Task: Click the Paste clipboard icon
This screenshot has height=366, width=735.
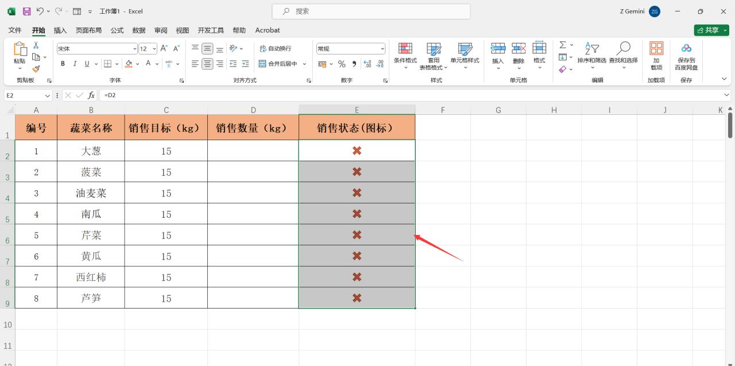Action: coord(20,50)
